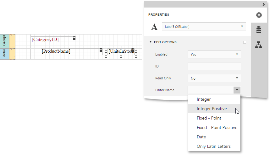Focus the Editor Name text field
The height and width of the screenshot is (155, 270).
[211, 90]
